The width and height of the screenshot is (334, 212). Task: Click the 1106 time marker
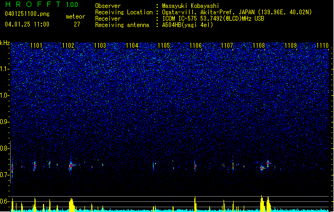[195, 45]
